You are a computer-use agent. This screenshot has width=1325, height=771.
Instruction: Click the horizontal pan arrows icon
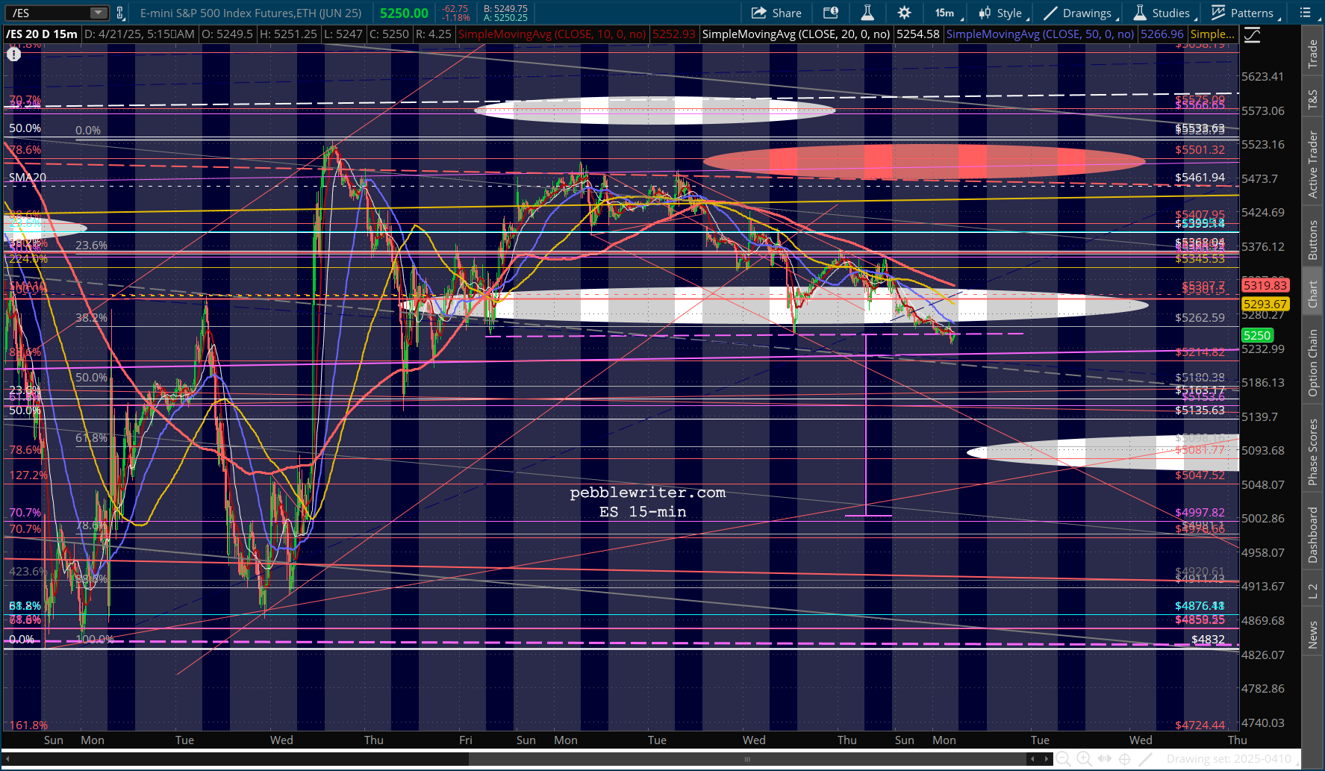[x=1105, y=759]
